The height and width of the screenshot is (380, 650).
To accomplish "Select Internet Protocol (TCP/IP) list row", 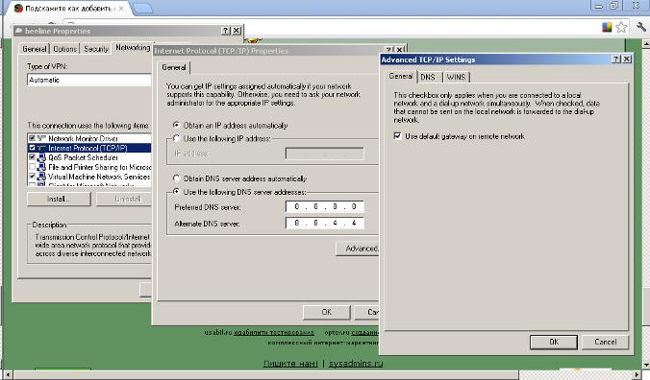I will (89, 148).
